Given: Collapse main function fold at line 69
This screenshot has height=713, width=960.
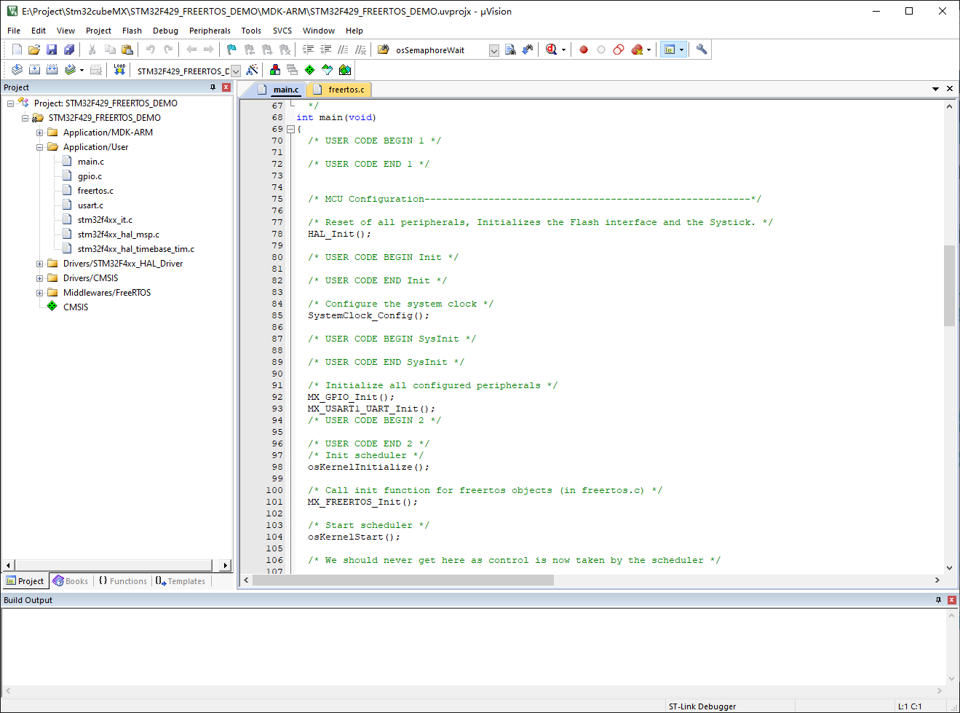Looking at the screenshot, I should coord(290,129).
